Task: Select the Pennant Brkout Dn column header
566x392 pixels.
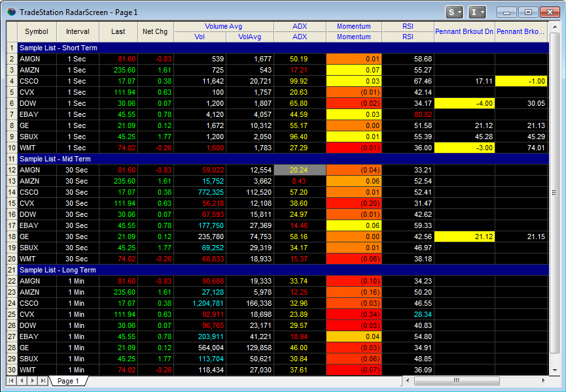Action: [464, 31]
